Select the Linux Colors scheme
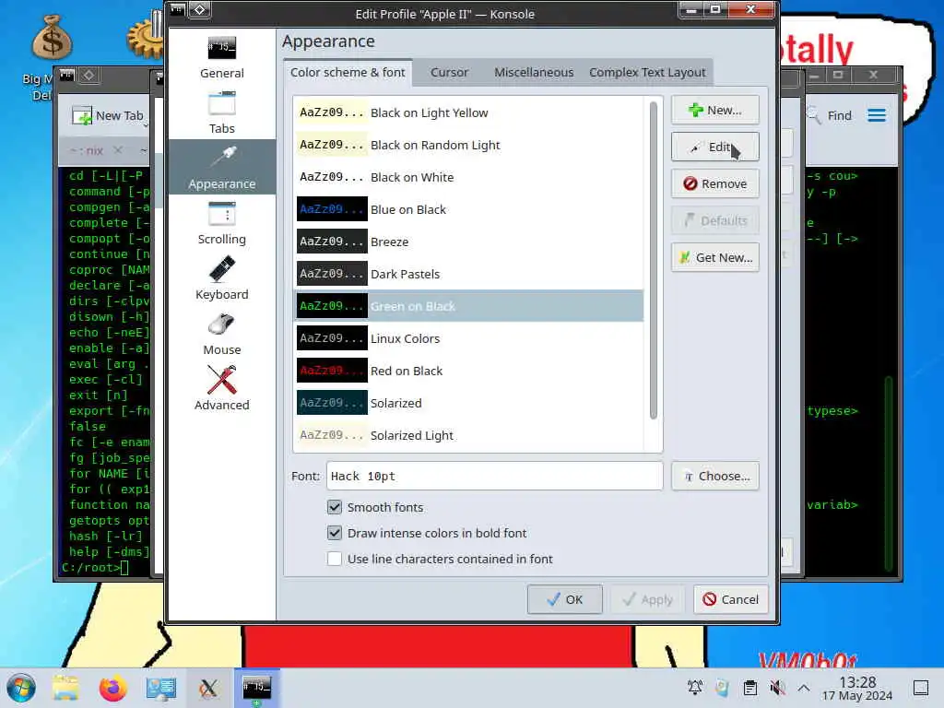 (468, 338)
